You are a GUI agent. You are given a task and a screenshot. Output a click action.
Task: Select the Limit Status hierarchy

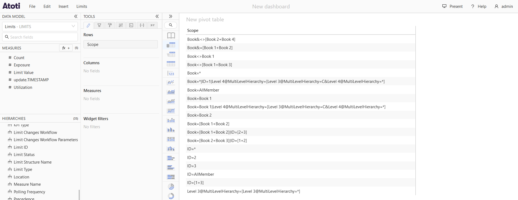(24, 155)
